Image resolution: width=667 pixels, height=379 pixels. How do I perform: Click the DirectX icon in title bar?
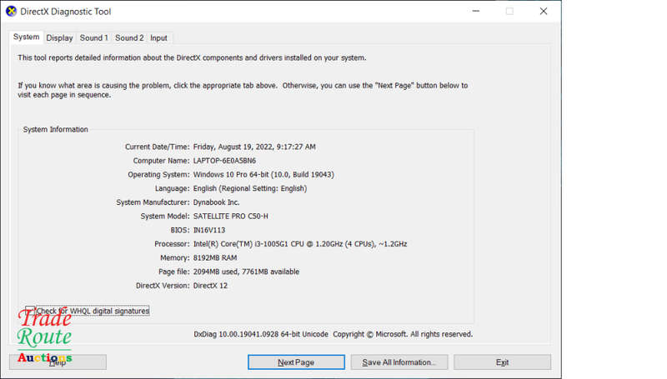(x=11, y=12)
